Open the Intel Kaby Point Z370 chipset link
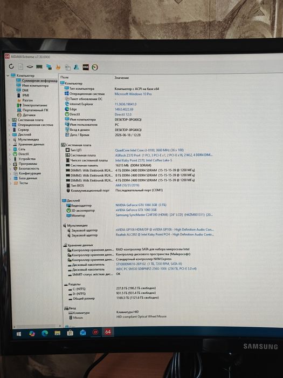 point(143,160)
